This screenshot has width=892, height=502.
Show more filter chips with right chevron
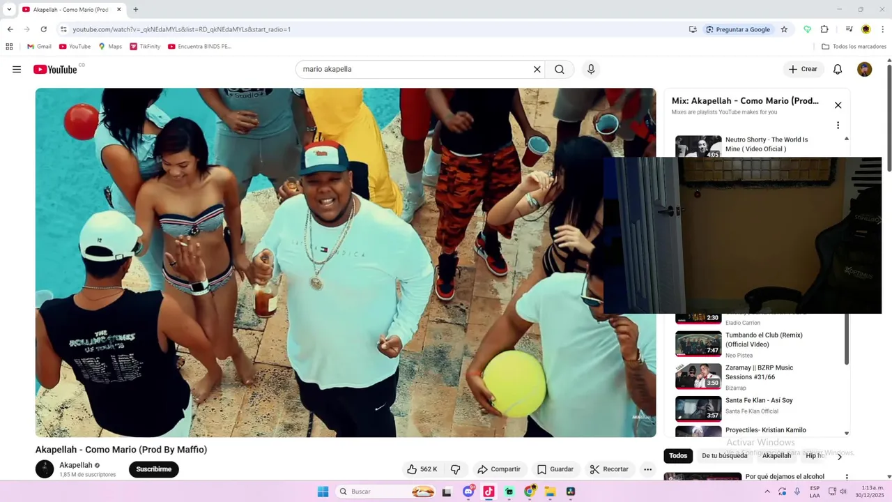pyautogui.click(x=839, y=456)
